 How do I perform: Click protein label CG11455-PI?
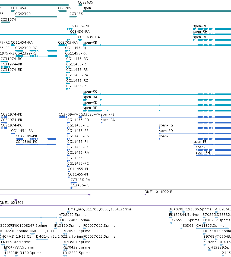(78, 174)
